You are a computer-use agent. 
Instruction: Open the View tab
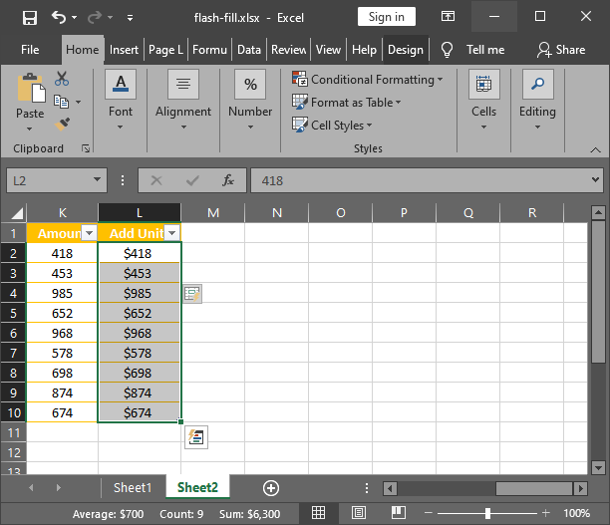328,50
